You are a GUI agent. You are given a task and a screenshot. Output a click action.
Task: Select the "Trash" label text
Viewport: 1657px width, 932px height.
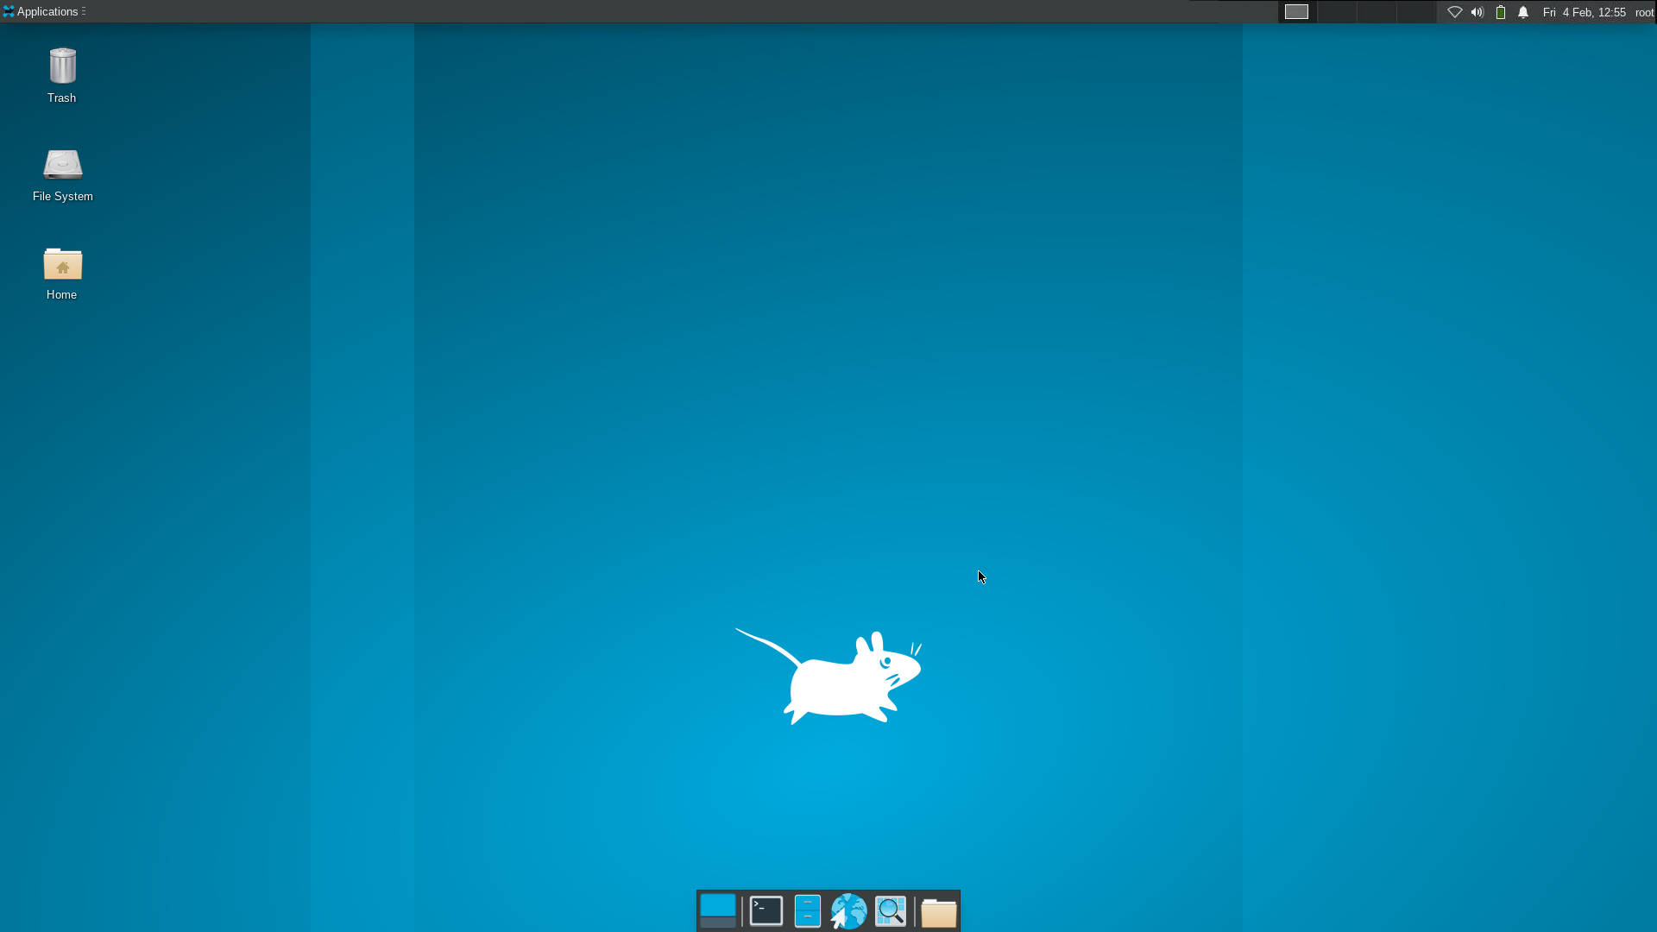[x=62, y=98]
